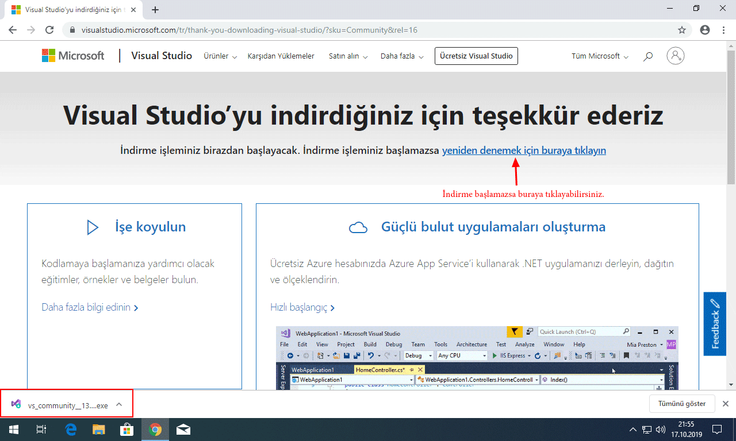Show hidden system tray icons
The width and height of the screenshot is (736, 441).
pyautogui.click(x=634, y=430)
